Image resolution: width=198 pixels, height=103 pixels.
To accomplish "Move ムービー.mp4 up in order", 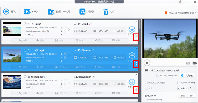I will (136, 36).
